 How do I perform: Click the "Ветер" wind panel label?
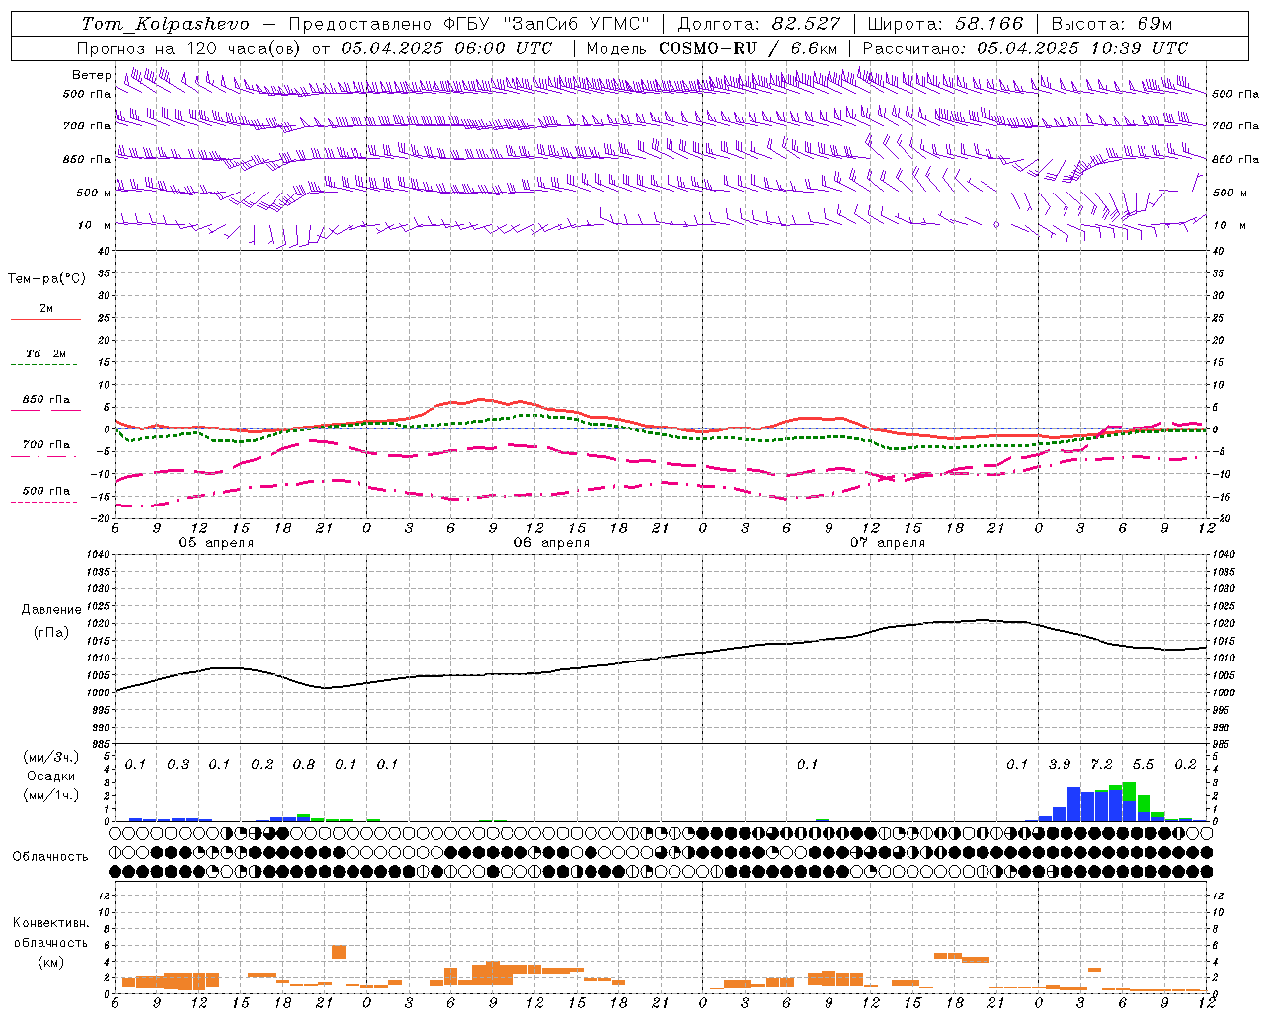(x=91, y=75)
